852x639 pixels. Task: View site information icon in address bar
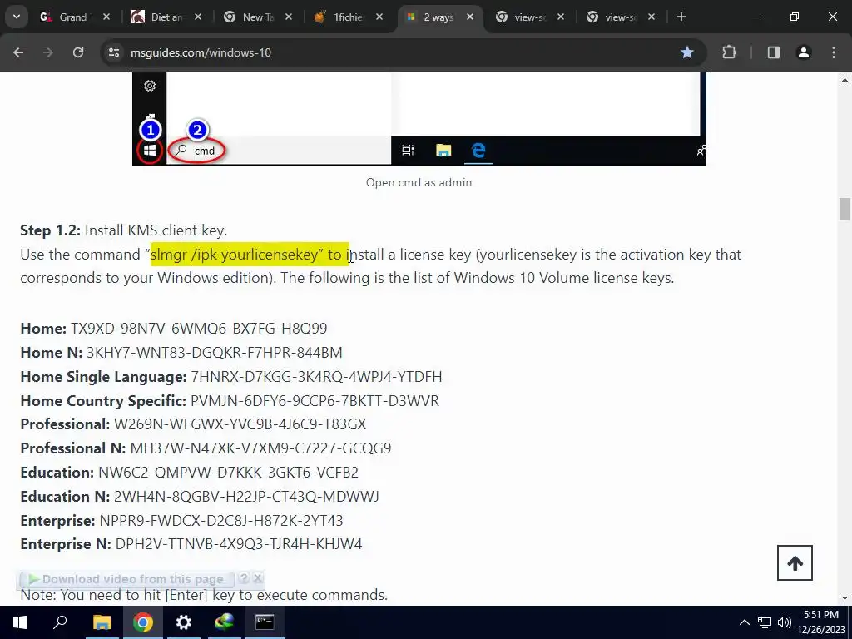click(x=114, y=52)
